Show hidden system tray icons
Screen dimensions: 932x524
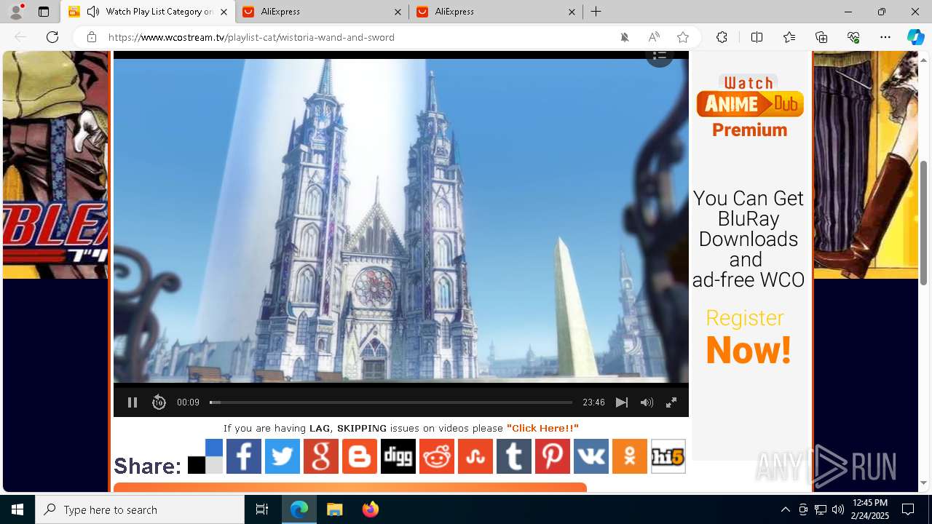[786, 509]
